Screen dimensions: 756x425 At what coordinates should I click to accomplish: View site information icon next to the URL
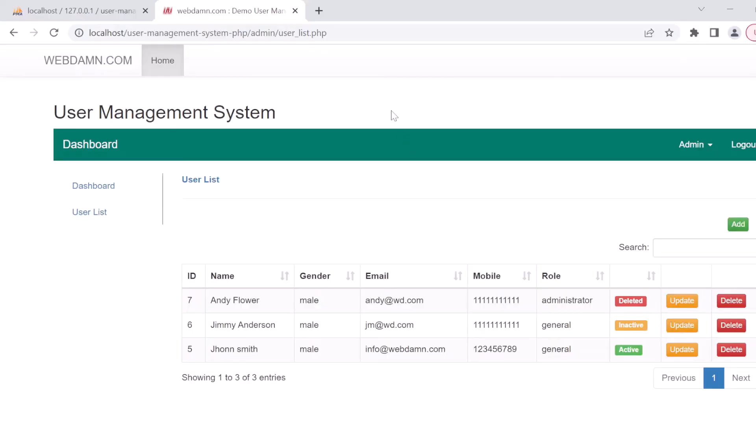79,33
